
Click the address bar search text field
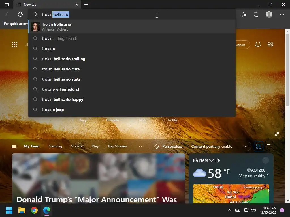click(x=132, y=14)
